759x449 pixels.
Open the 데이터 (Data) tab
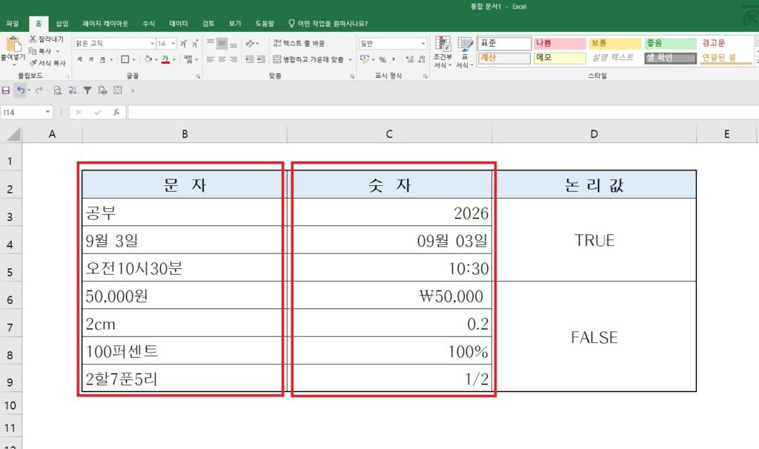point(178,23)
